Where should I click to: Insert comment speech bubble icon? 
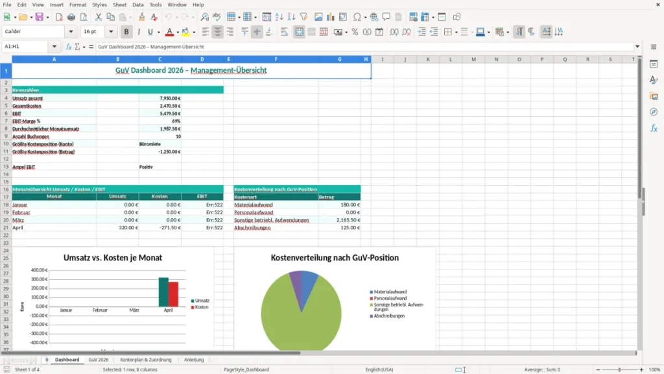coord(386,17)
